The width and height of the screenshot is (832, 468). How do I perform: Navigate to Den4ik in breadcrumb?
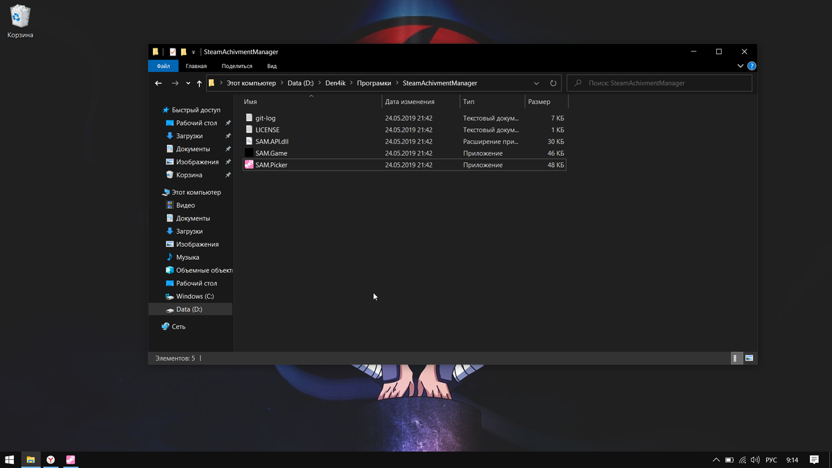[336, 83]
